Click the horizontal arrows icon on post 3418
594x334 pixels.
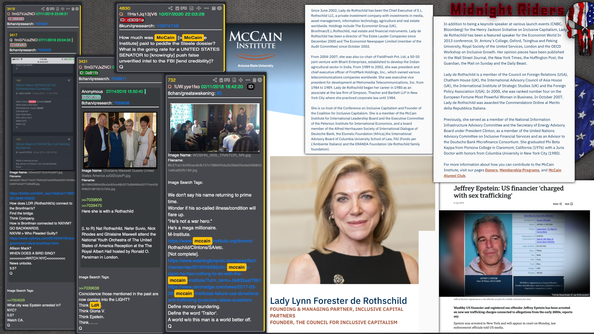(68, 9)
